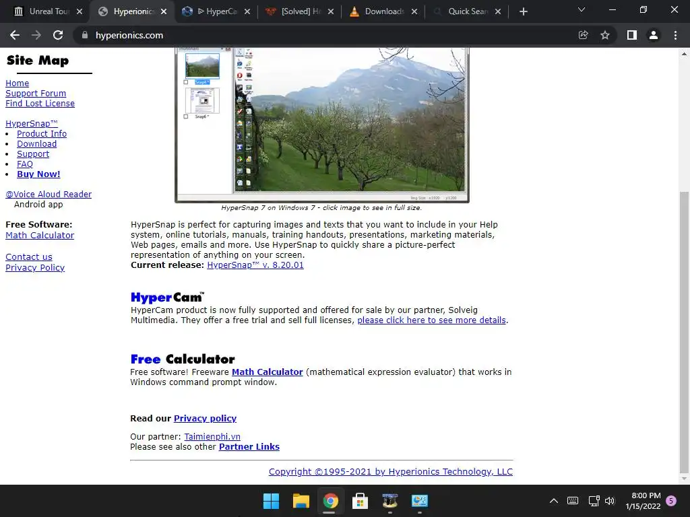Click the volume speaker tray icon
This screenshot has height=517, width=690.
[609, 501]
